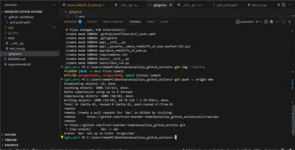Open Explorer panel more actions ellipsis
295x150 pixels.
pos(54,5)
